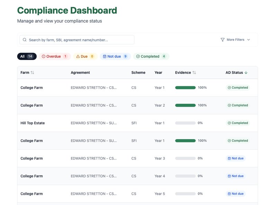Select the All filter tab

click(x=27, y=56)
